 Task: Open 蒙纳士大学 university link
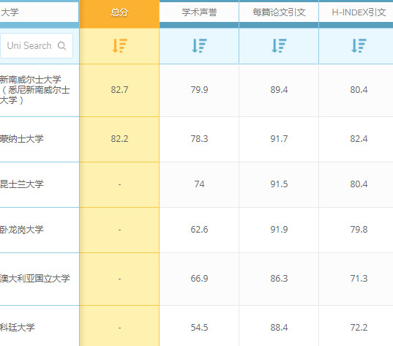pyautogui.click(x=21, y=139)
